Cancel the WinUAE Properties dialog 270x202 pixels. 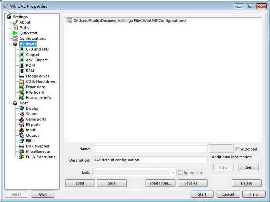pos(228,194)
